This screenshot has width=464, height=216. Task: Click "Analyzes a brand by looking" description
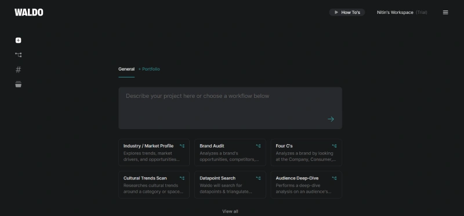[x=306, y=156]
